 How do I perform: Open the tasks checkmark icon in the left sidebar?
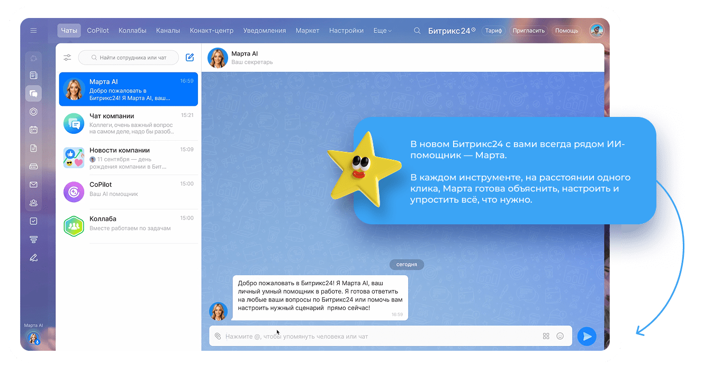point(33,221)
